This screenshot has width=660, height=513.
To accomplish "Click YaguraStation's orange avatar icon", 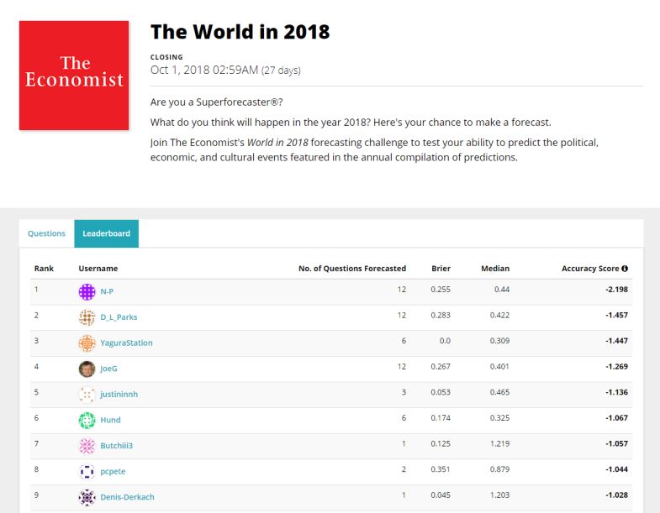I will coord(87,343).
